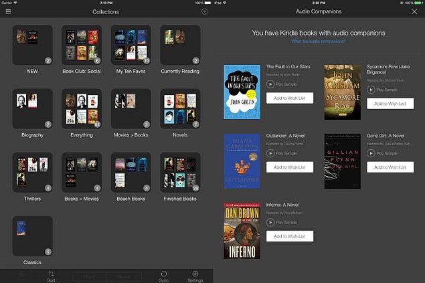Tap The Fault in Our Stars cover

pos(242,92)
